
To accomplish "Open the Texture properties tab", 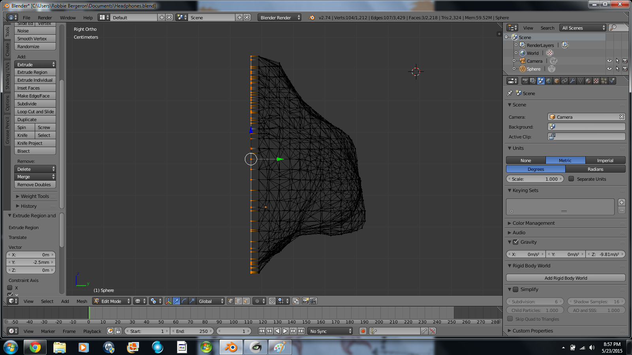I will tap(596, 81).
